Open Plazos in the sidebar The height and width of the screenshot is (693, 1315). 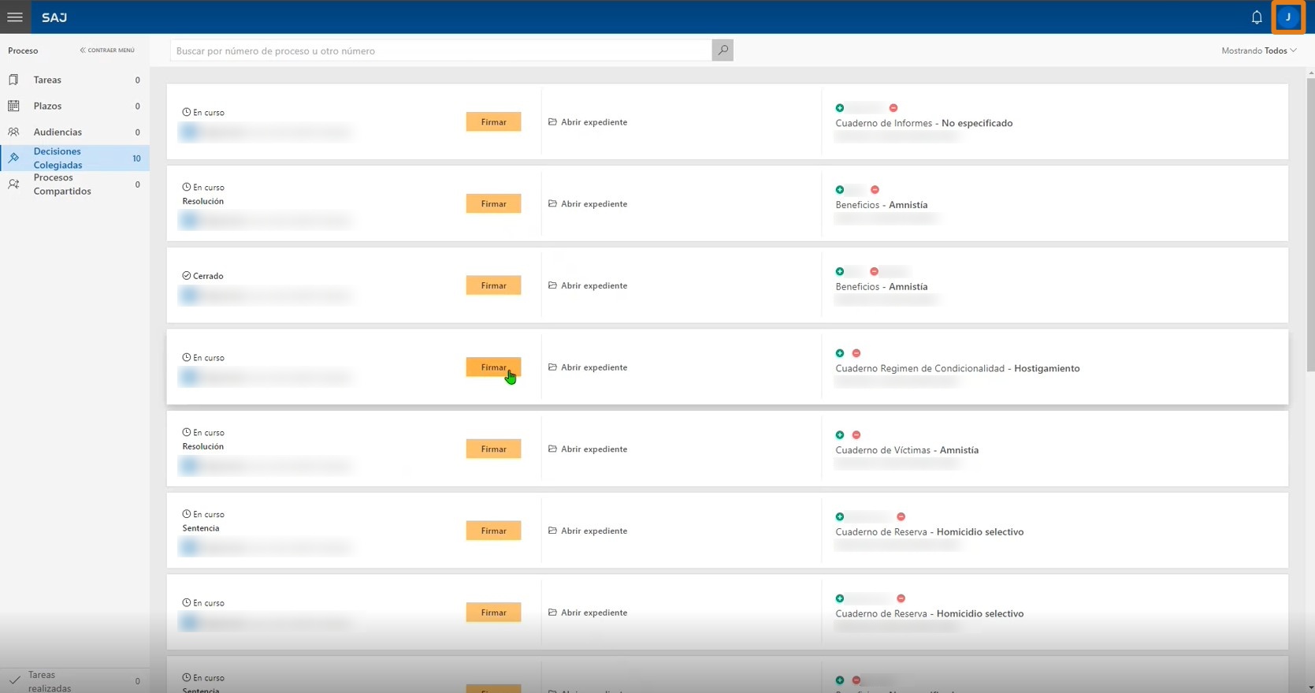[75, 106]
